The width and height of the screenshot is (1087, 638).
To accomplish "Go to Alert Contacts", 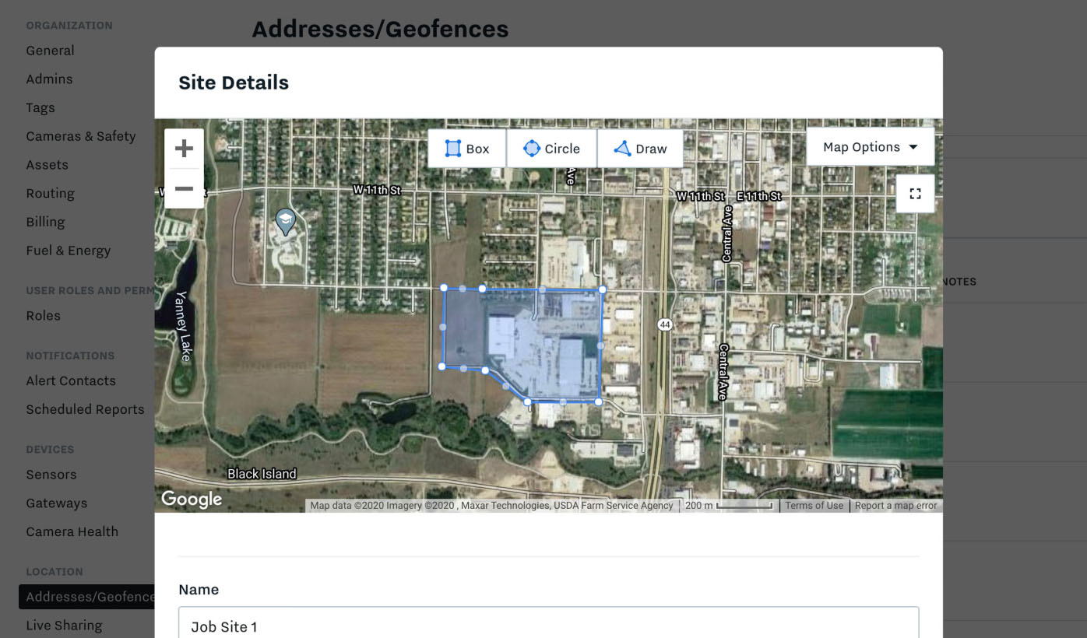I will (x=71, y=381).
